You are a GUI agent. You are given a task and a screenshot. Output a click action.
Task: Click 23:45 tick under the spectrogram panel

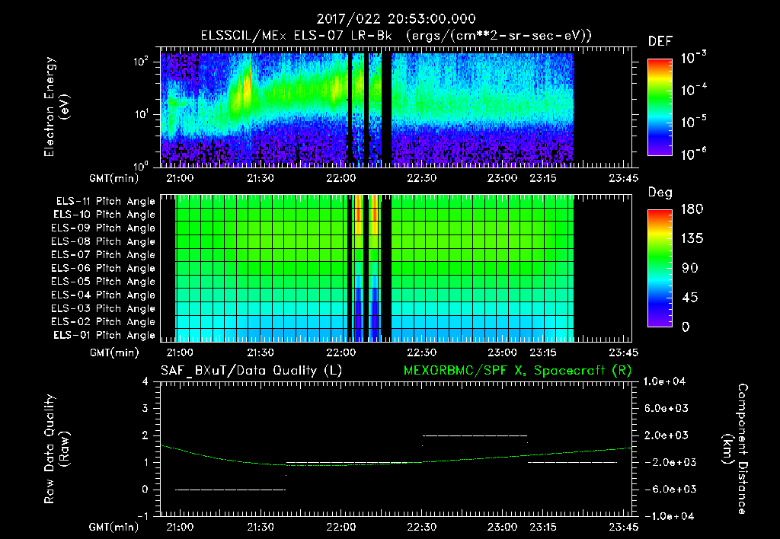pos(623,178)
